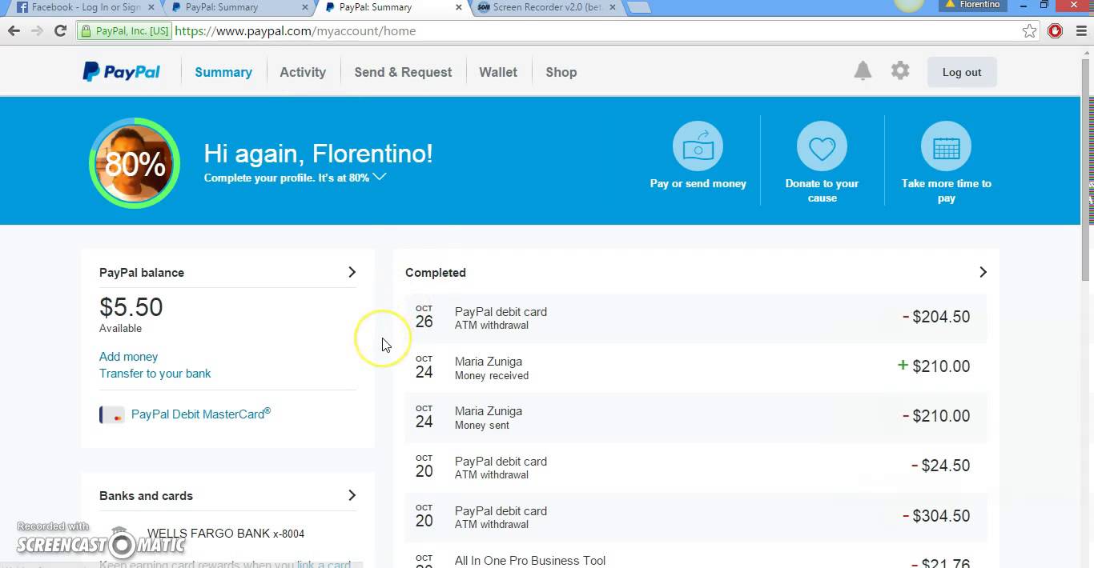Click the Hi again, Florentino! greeting

(x=318, y=153)
